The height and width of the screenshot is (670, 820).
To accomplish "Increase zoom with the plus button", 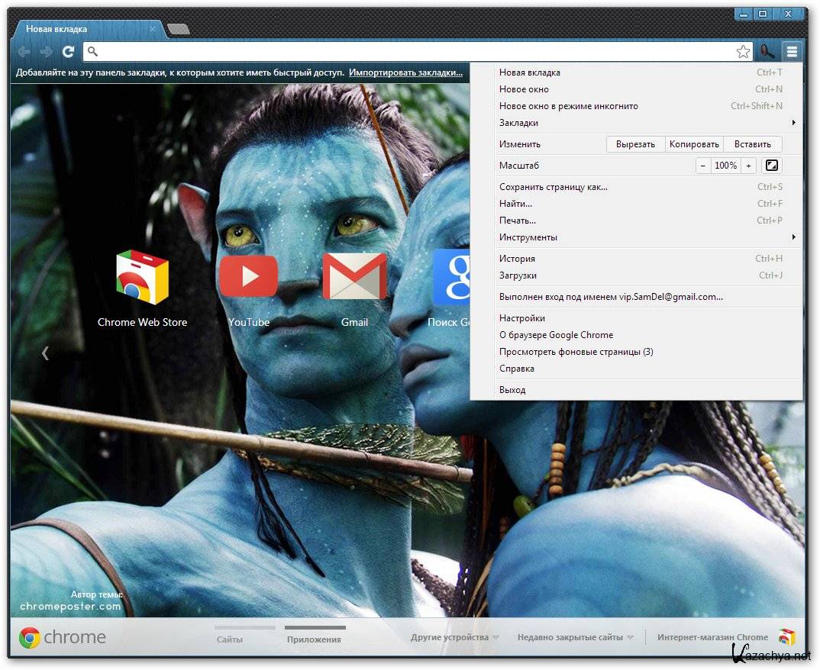I will click(x=748, y=166).
